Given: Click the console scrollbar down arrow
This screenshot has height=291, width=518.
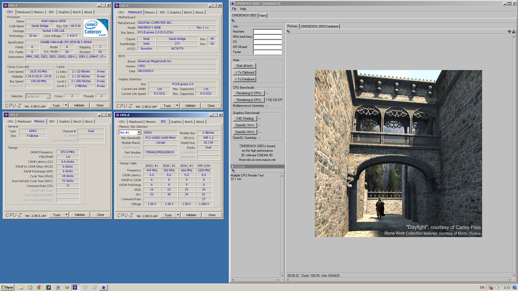Looking at the screenshot, I should pos(282,275).
